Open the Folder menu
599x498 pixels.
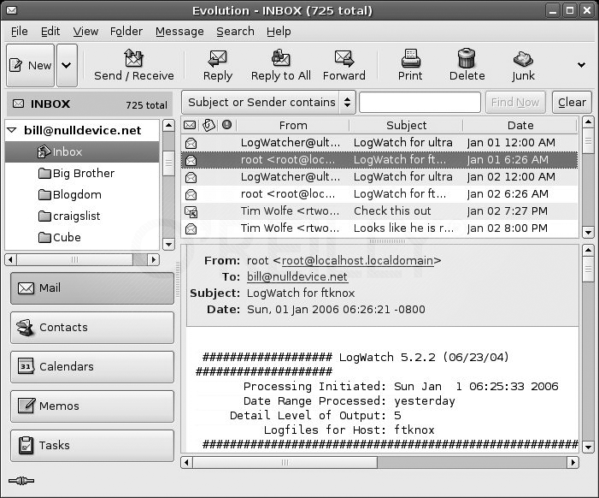tap(126, 32)
